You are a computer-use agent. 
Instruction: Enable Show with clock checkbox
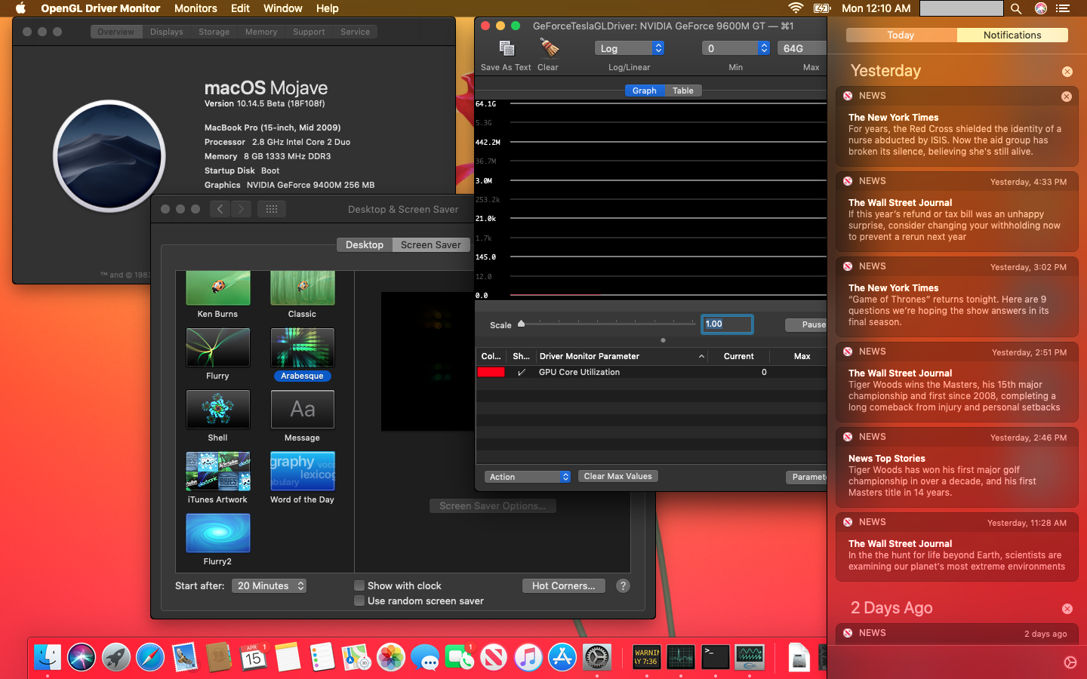pyautogui.click(x=359, y=585)
